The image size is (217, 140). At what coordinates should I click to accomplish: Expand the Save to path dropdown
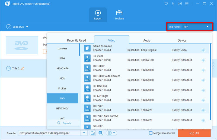[84, 133]
